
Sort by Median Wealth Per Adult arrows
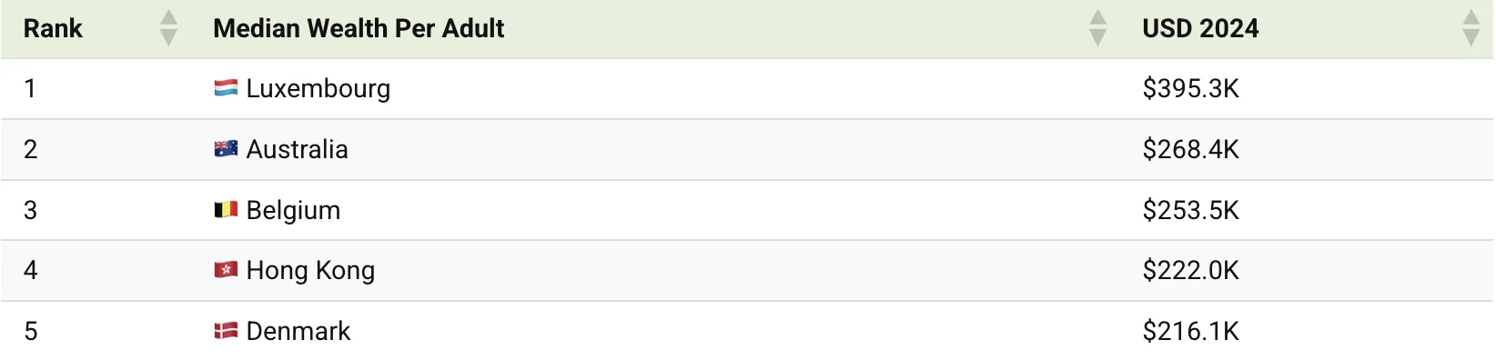1098,28
